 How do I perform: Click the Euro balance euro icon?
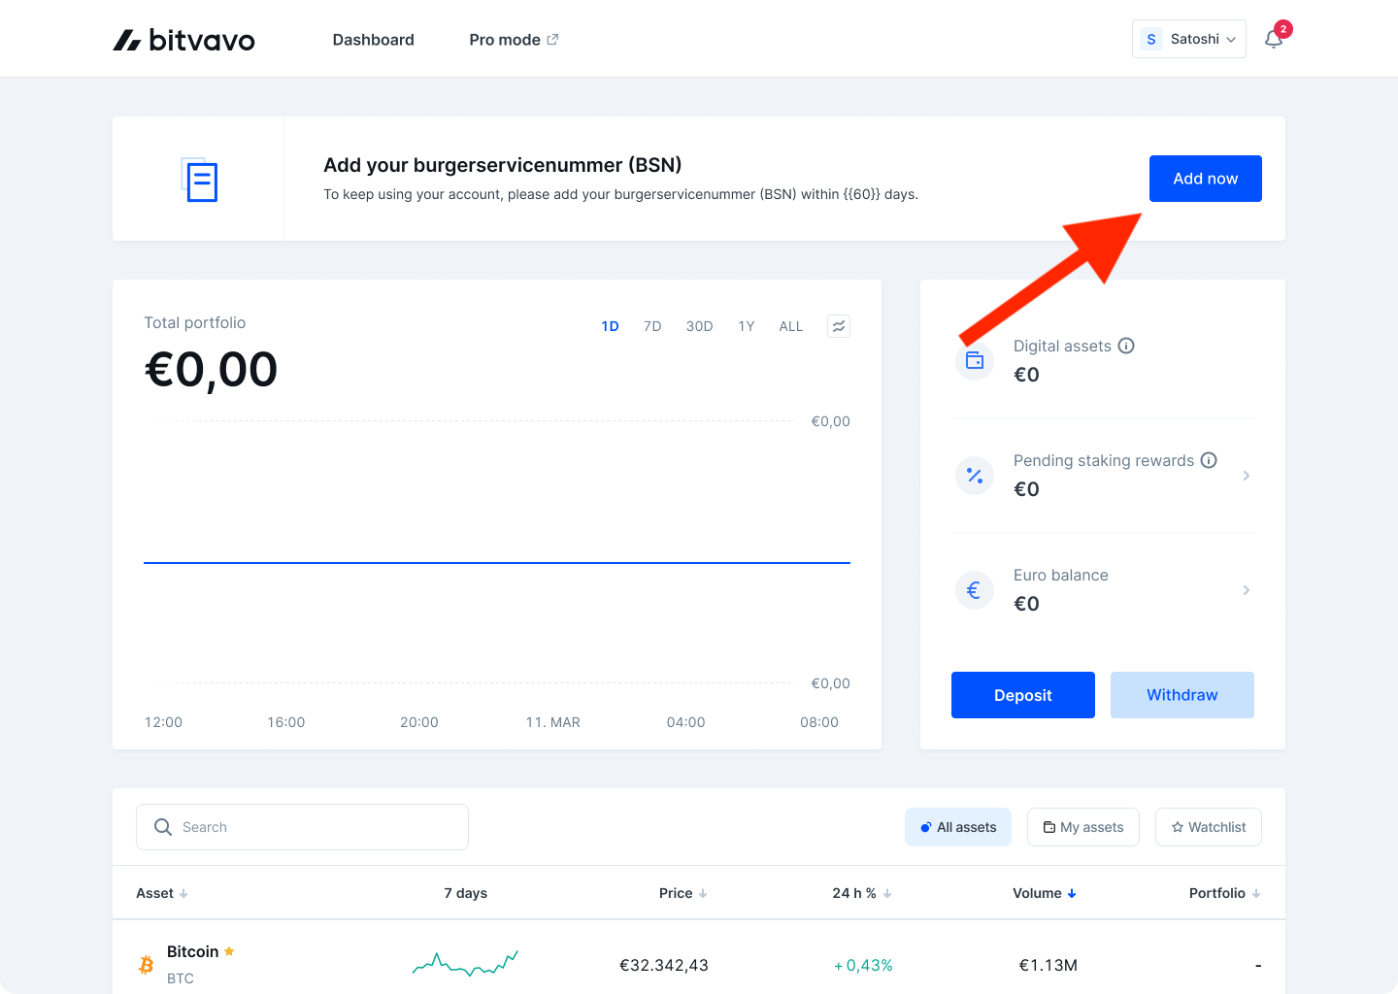[x=975, y=590]
